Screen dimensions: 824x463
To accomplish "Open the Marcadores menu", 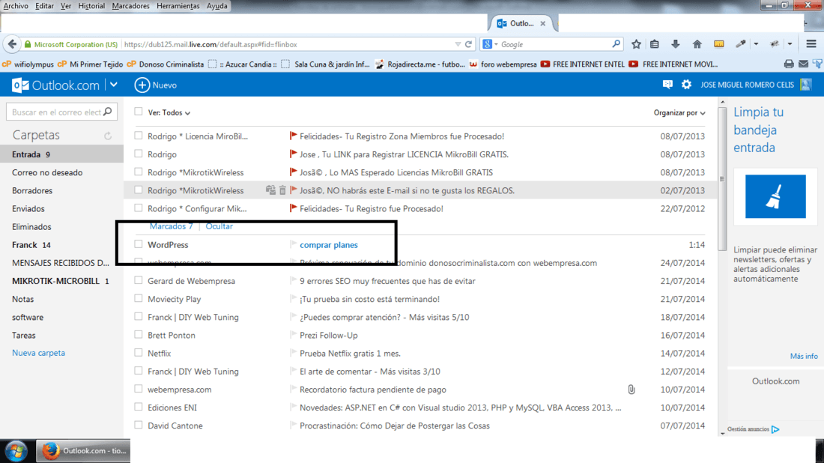I will 130,6.
